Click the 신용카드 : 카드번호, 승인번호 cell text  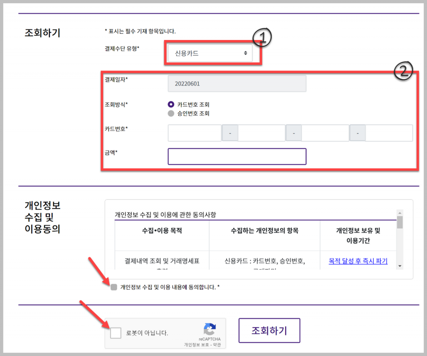(265, 261)
